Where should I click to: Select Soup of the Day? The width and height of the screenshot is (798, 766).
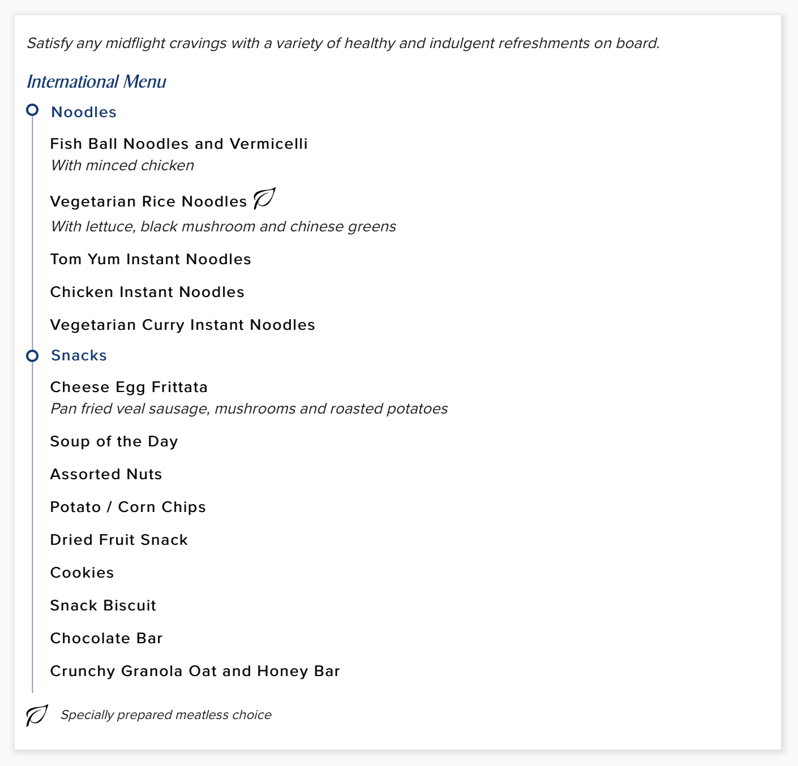click(114, 441)
